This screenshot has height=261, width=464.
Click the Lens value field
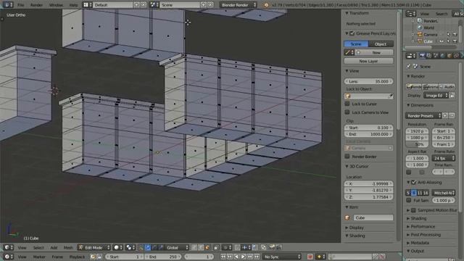click(368, 81)
